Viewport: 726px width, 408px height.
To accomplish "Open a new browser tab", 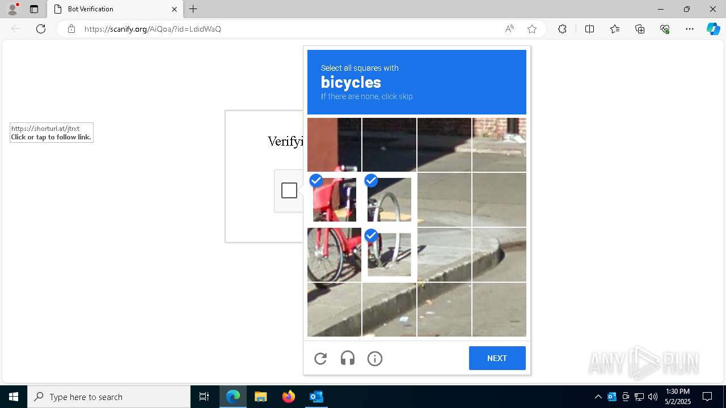I will 193,9.
